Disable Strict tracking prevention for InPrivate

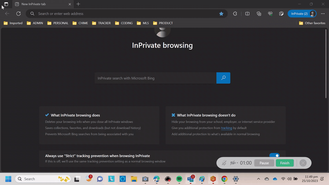[x=275, y=155]
